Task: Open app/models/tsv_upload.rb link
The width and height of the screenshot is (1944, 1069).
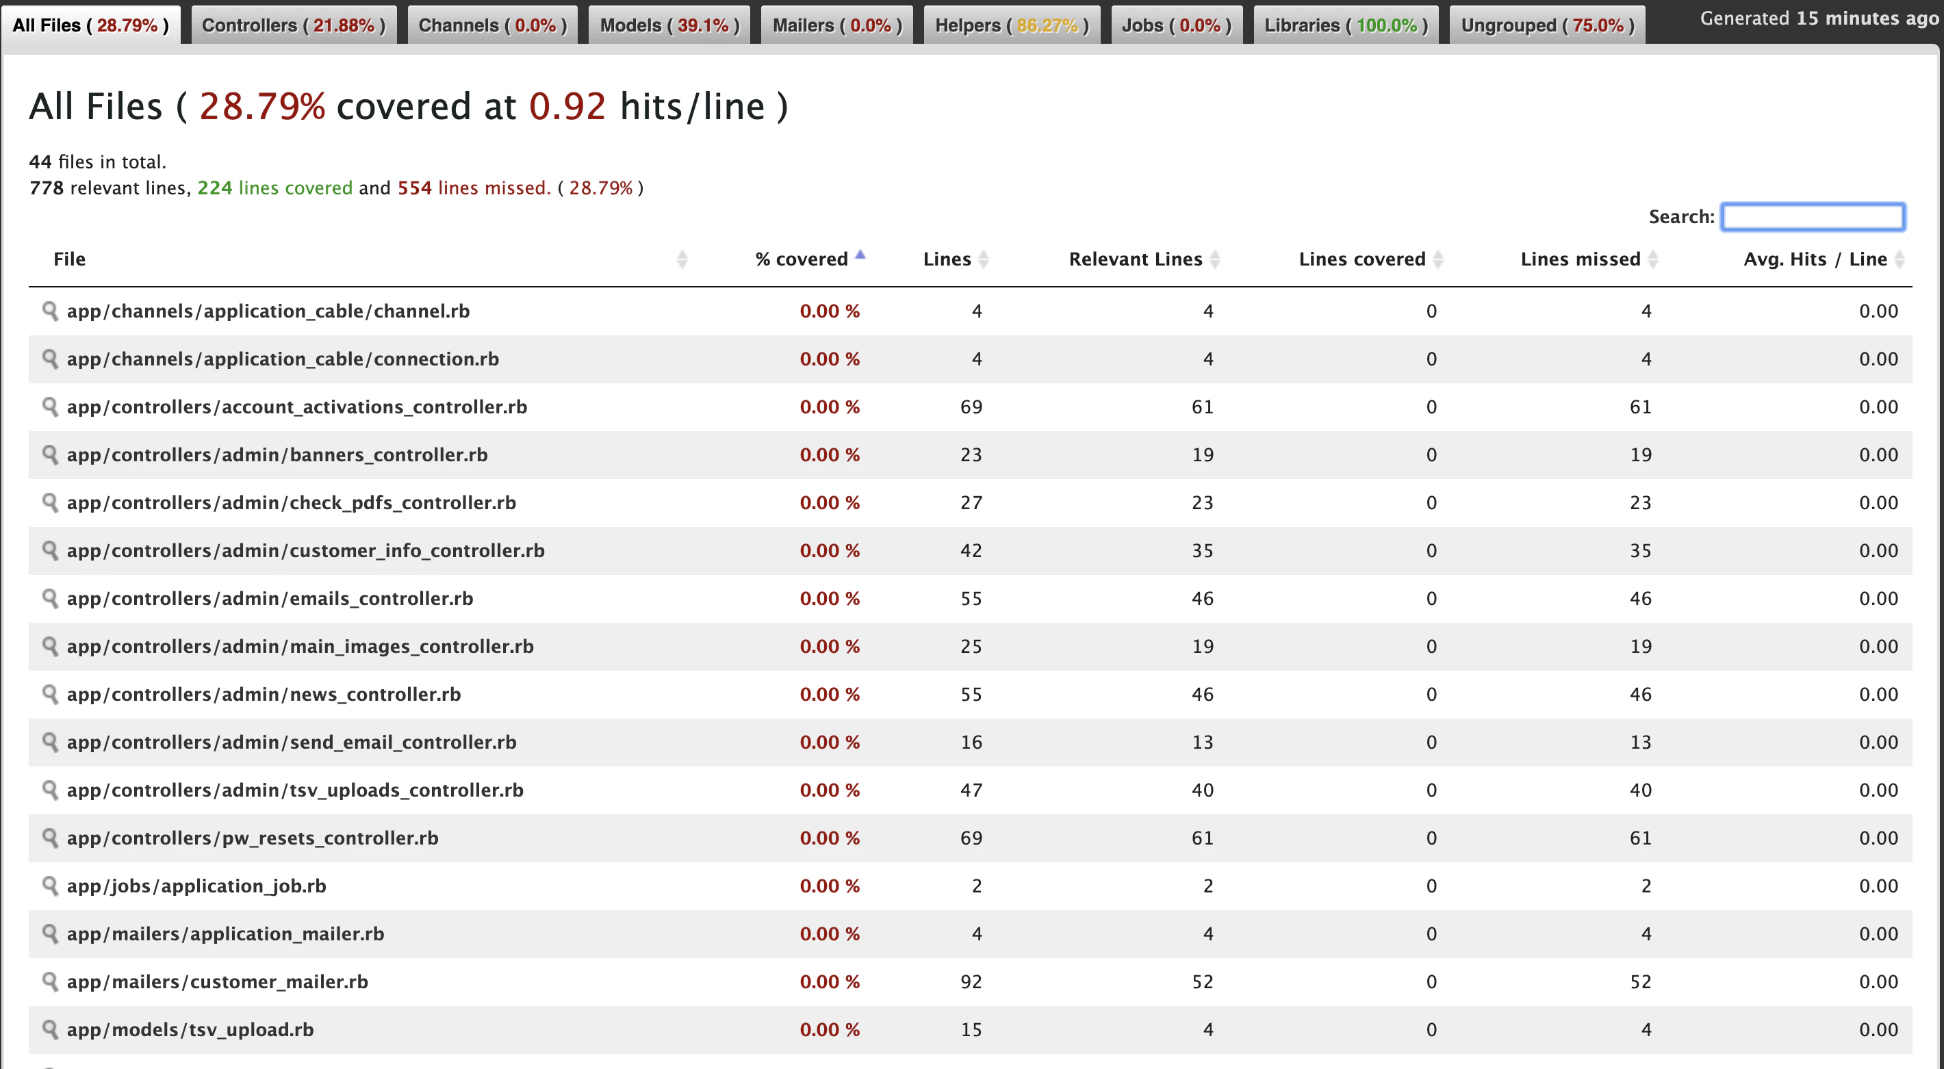Action: tap(190, 1030)
